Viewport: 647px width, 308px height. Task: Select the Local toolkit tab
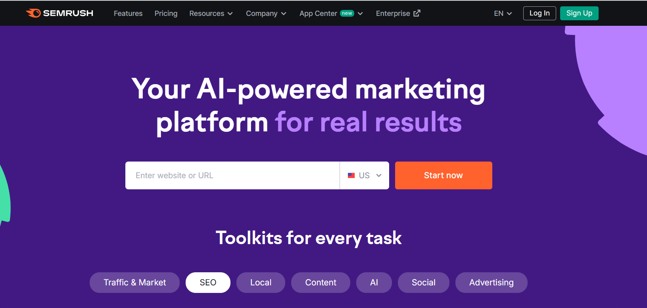261,283
